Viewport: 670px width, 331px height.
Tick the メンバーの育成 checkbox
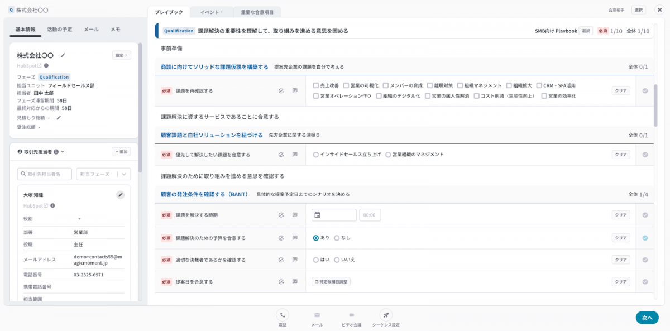(x=386, y=85)
